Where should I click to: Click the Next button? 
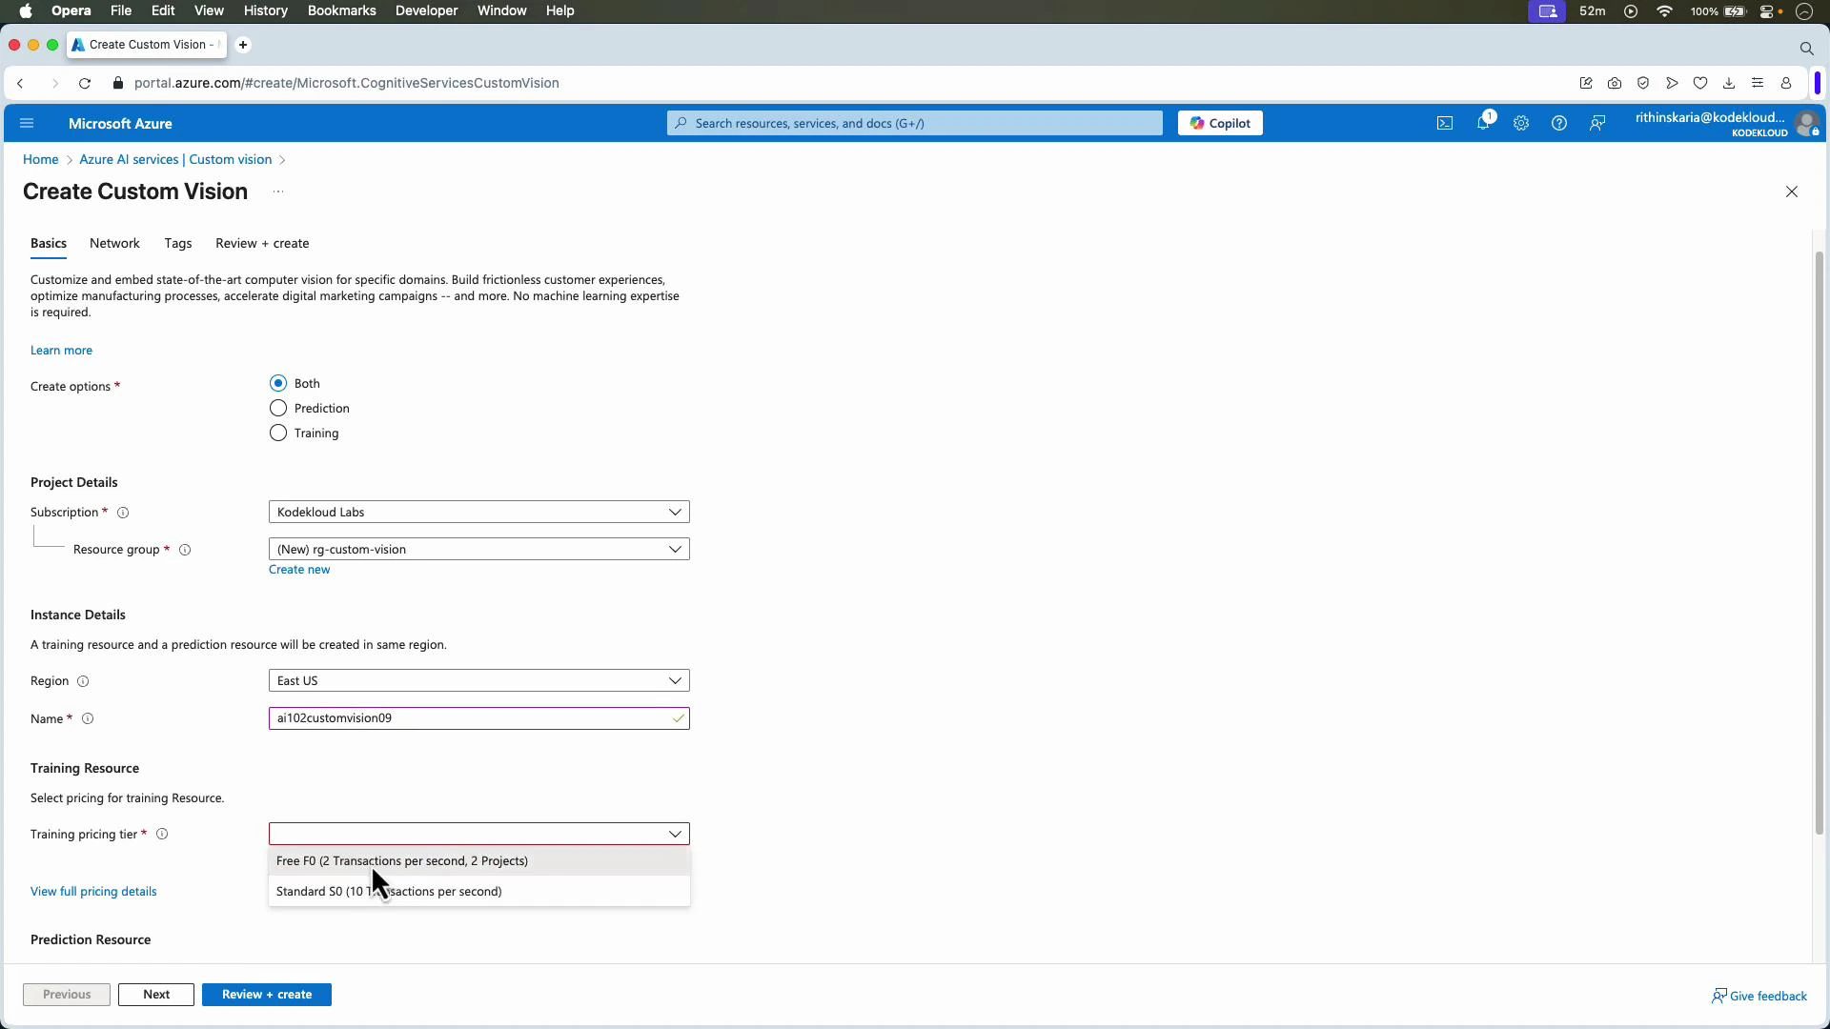coord(156,995)
